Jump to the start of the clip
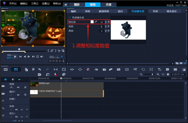188x123 pixels. [20, 57]
